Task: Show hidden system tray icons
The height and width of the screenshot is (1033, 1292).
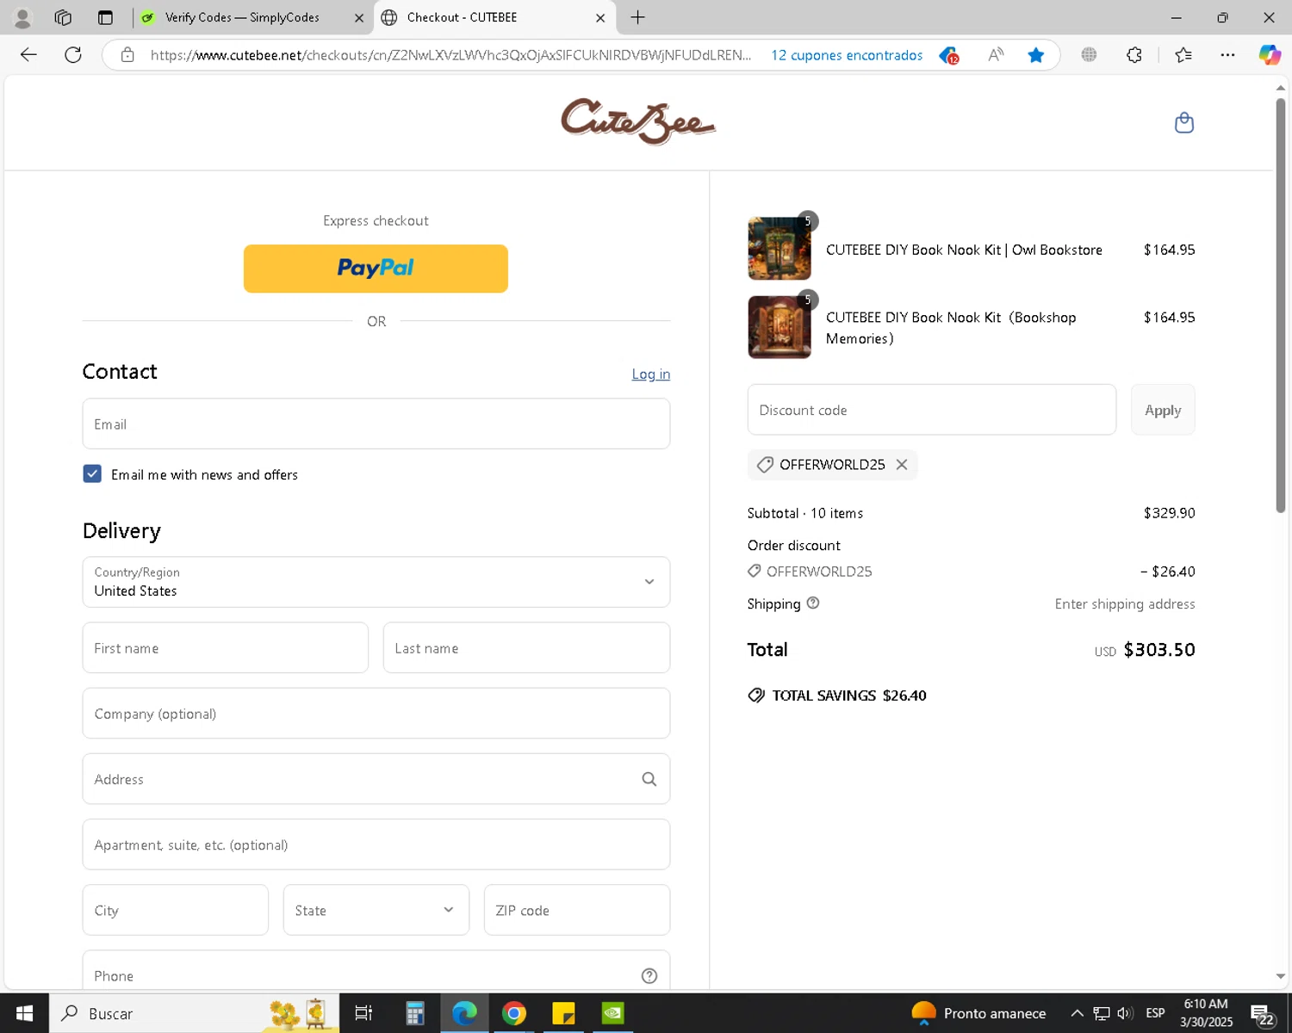Action: click(1077, 1013)
